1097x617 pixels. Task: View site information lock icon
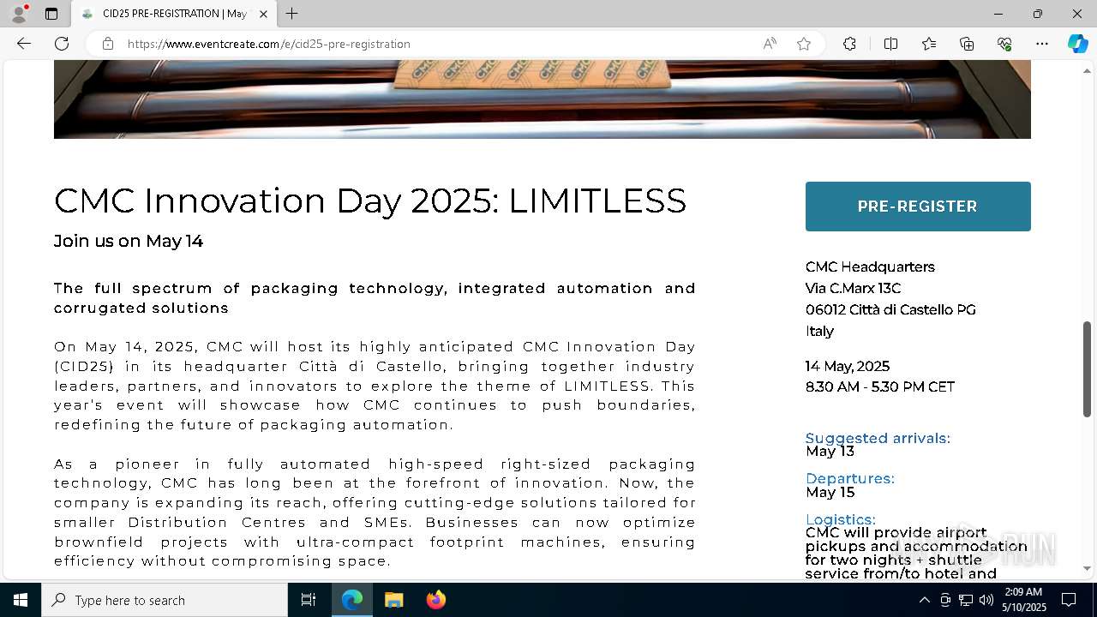(108, 44)
